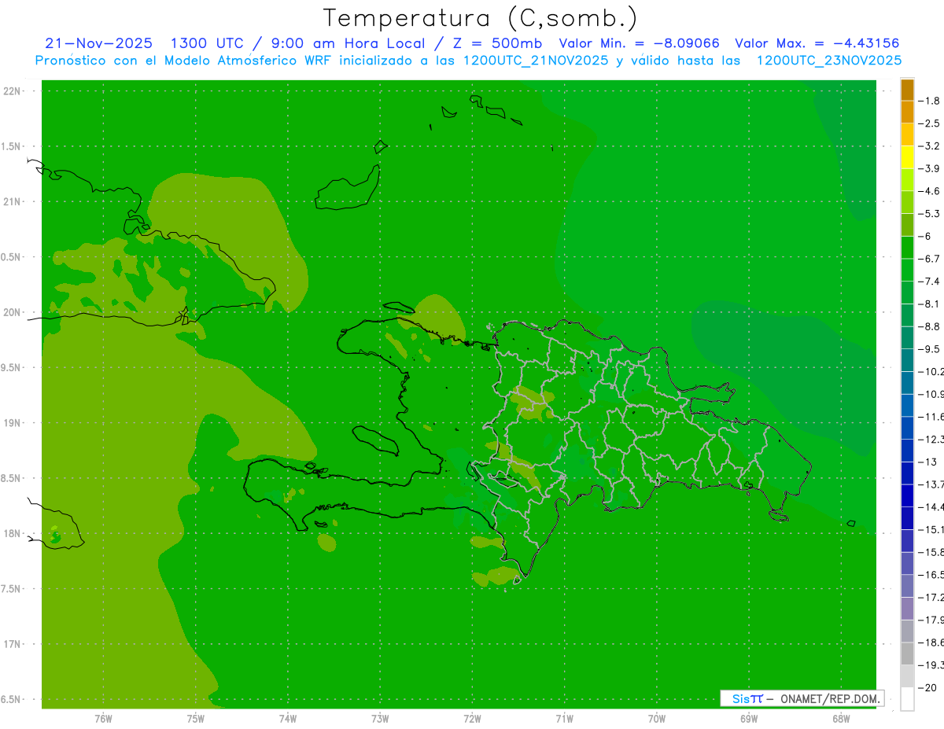Image resolution: width=944 pixels, height=729 pixels.
Task: Click the '20N' latitude label
Action: click(13, 312)
